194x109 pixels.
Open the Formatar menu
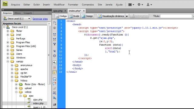[x=73, y=5]
